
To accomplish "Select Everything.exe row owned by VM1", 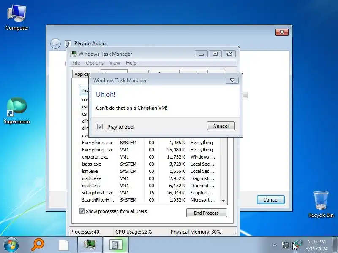I will click(x=150, y=150).
